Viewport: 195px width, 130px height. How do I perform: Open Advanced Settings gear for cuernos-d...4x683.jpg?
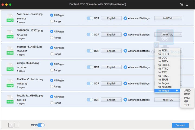pyautogui.click(x=125, y=51)
